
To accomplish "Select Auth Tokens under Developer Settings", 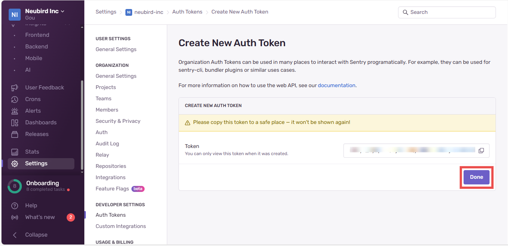I will (x=110, y=215).
